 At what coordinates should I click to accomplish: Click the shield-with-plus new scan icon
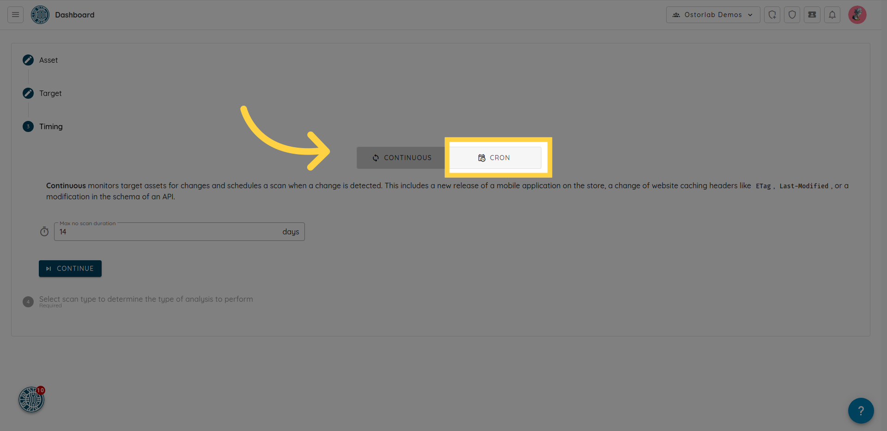[x=772, y=15]
